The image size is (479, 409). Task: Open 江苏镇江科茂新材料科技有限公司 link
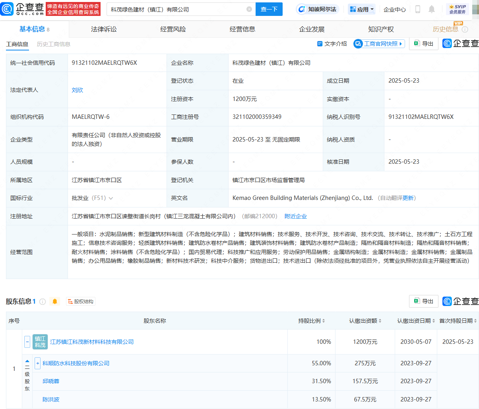click(x=92, y=342)
